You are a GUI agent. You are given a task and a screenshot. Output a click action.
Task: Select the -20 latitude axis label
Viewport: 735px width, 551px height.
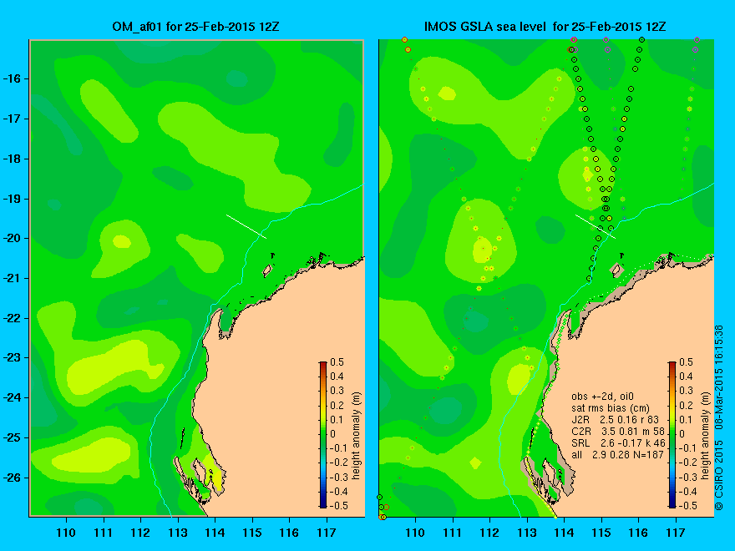14,238
